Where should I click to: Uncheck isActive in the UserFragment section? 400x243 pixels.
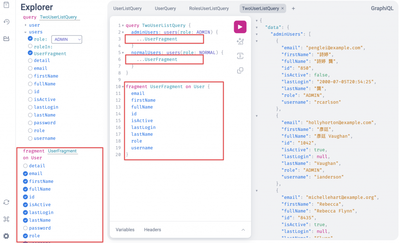25,205
